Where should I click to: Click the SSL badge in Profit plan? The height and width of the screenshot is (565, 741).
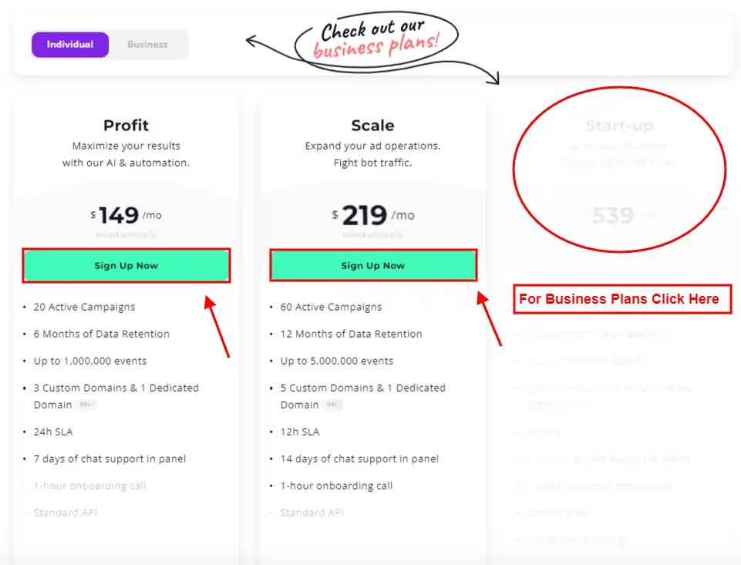pyautogui.click(x=86, y=405)
